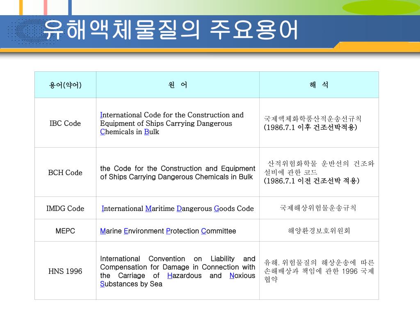Click the (1986.7.1 이전 건조선박 적용) note

(312, 181)
